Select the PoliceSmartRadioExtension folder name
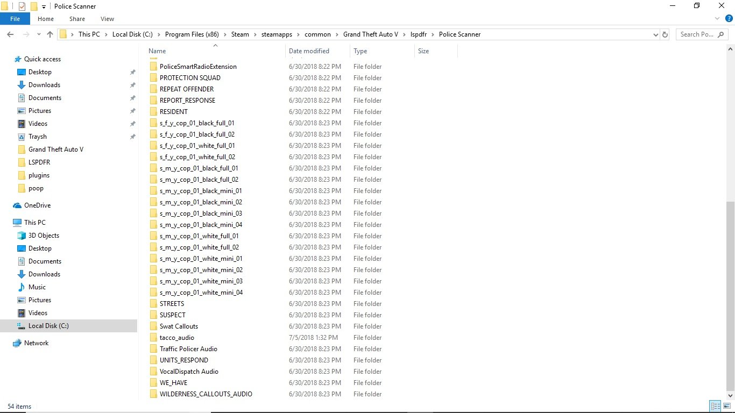This screenshot has height=413, width=735. coord(198,67)
